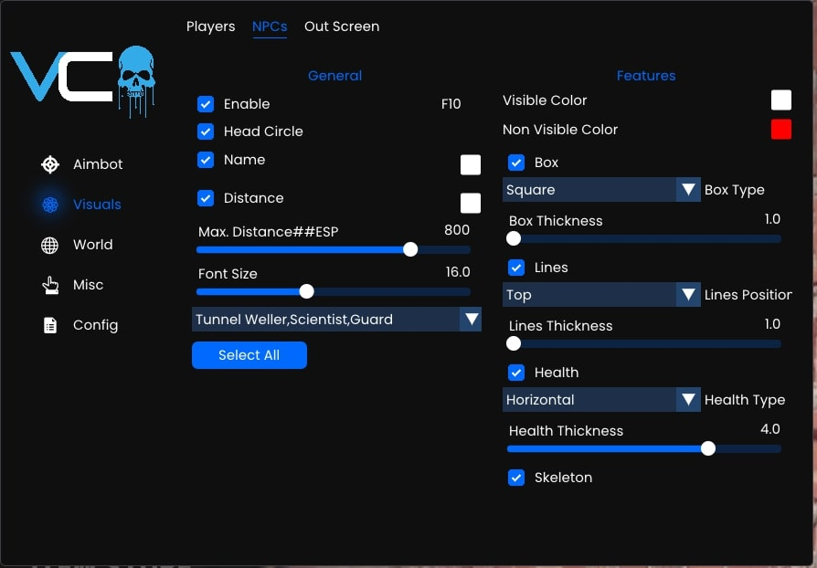Open Misc via the hand pointer icon
The height and width of the screenshot is (568, 817).
(x=50, y=285)
